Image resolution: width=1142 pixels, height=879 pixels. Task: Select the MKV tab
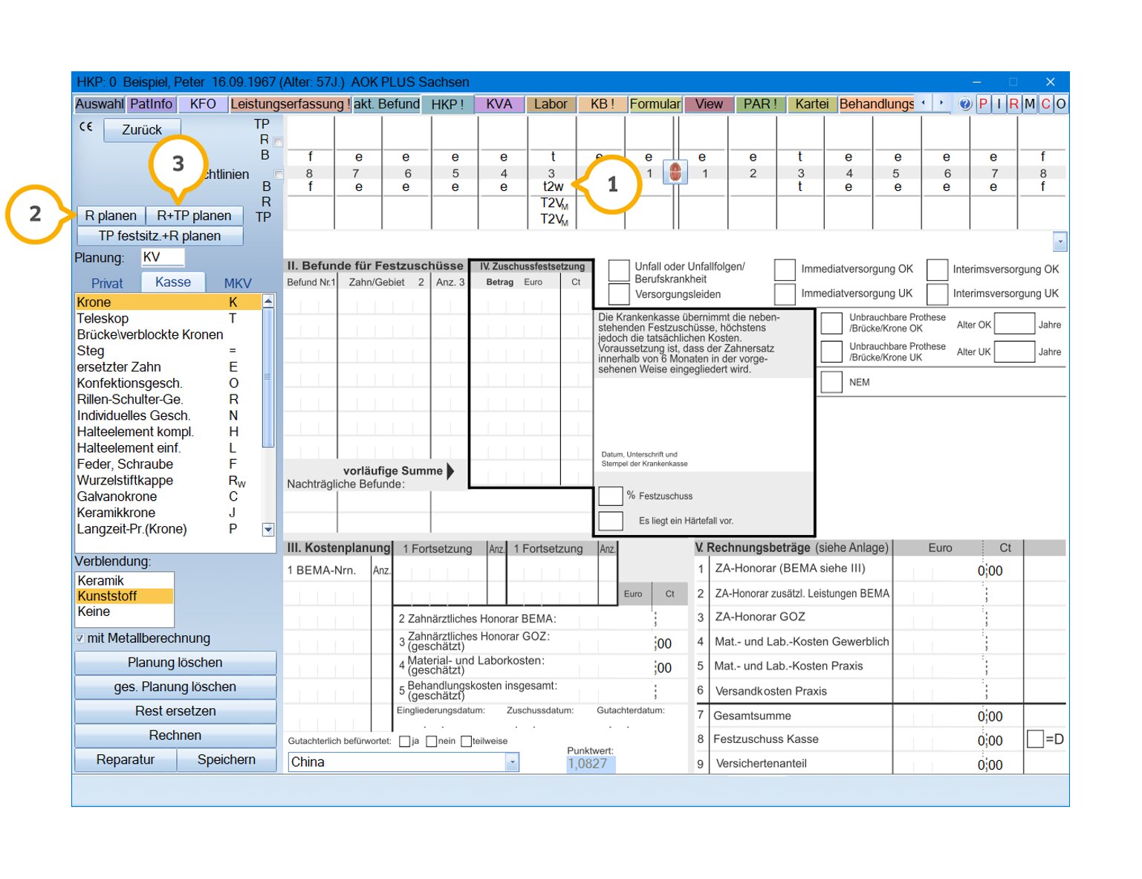click(x=238, y=283)
